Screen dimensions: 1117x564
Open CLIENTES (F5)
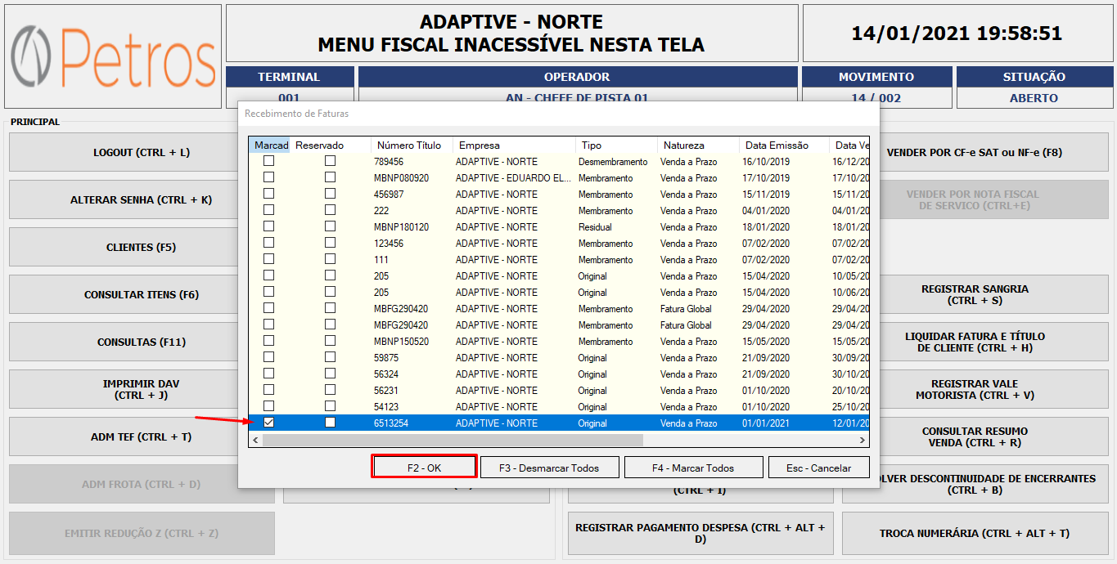(123, 248)
